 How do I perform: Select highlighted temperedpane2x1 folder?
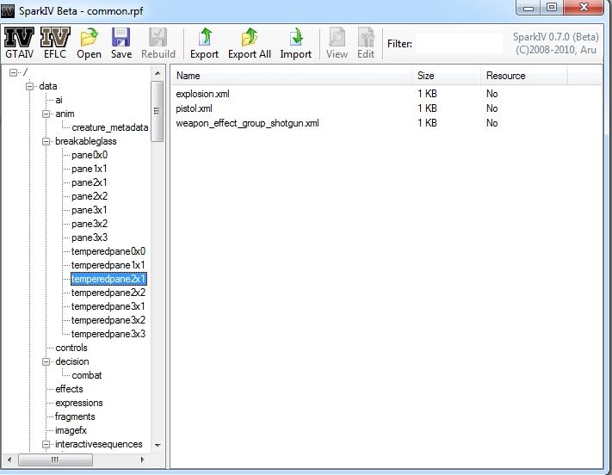[108, 279]
